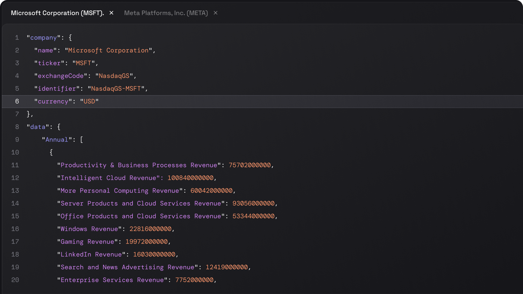Click line number 6 in the gutter
Screen dimensions: 523x294
(x=17, y=101)
